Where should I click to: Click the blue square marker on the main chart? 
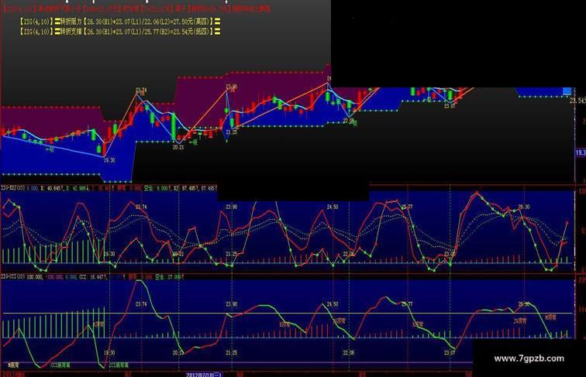567,91
